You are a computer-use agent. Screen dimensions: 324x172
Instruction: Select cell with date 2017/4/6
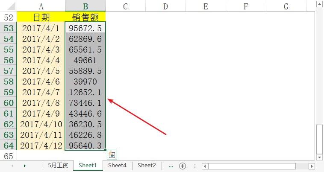pyautogui.click(x=41, y=82)
